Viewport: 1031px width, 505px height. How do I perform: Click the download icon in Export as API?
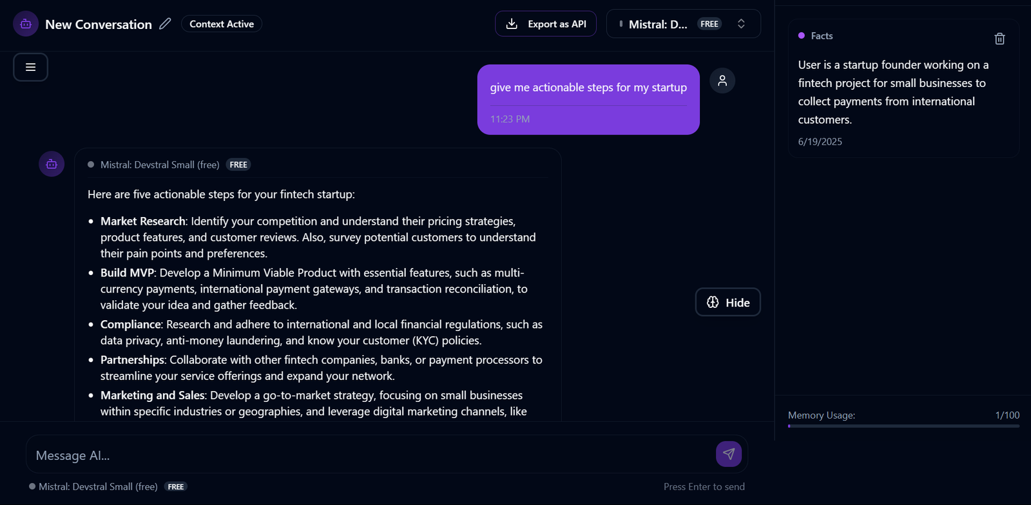tap(512, 24)
